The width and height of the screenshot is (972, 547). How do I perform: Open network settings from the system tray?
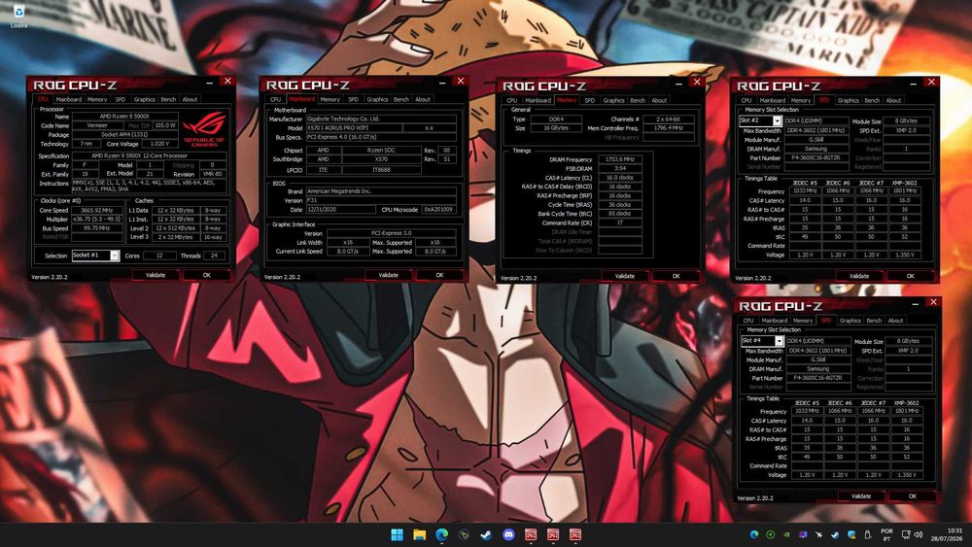point(906,534)
